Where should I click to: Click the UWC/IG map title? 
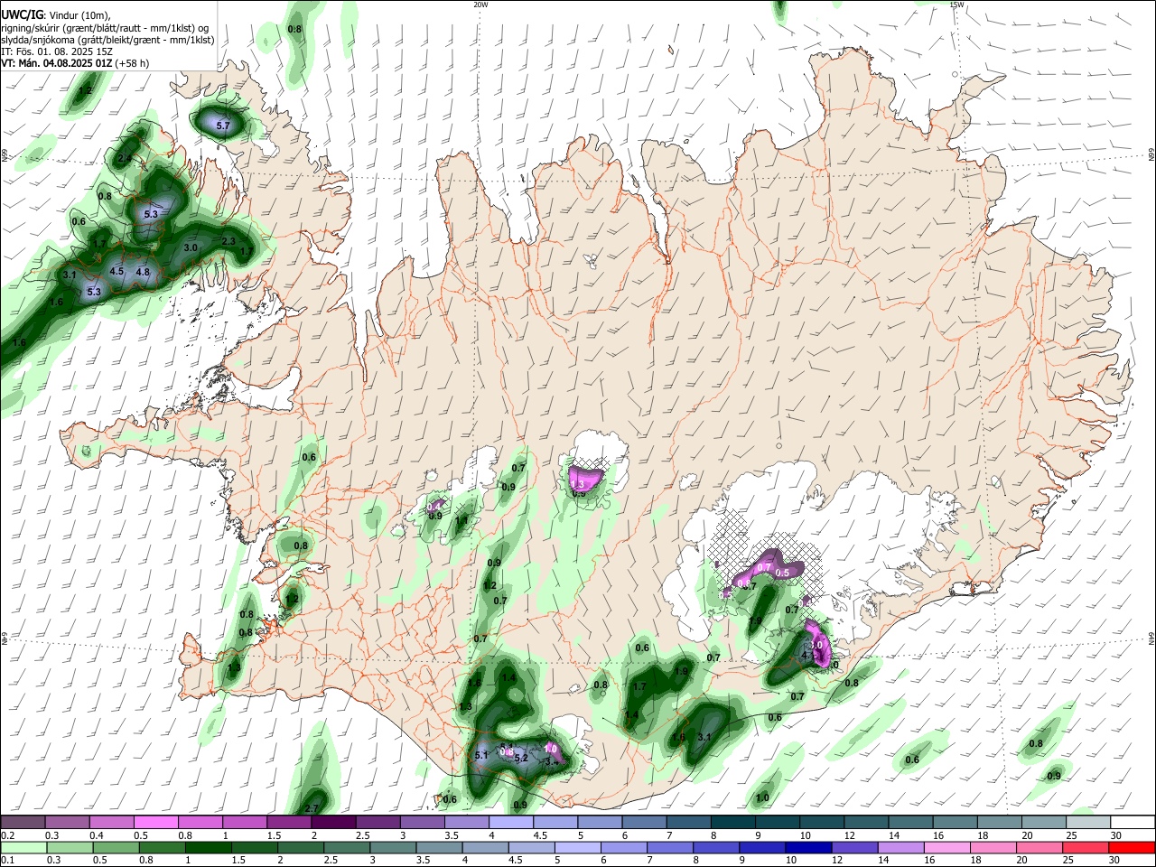pos(22,14)
